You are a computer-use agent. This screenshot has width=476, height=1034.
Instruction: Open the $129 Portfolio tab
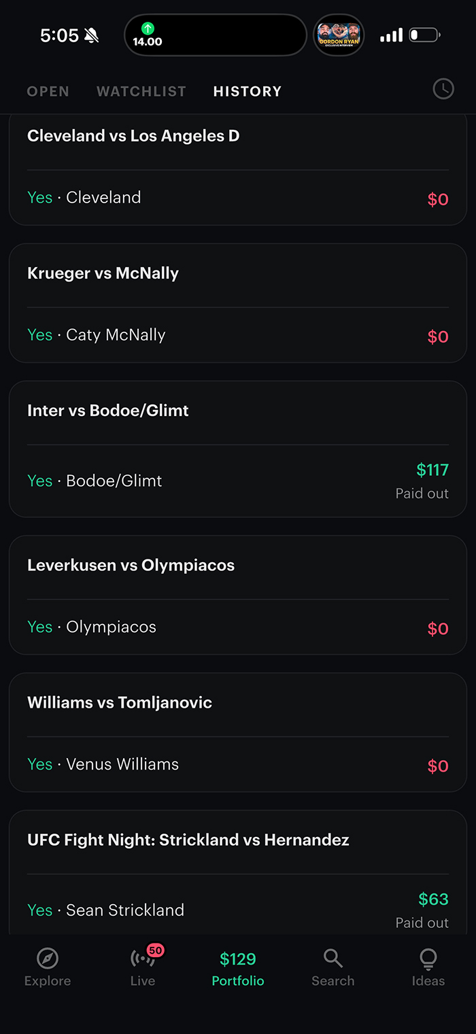click(x=237, y=968)
